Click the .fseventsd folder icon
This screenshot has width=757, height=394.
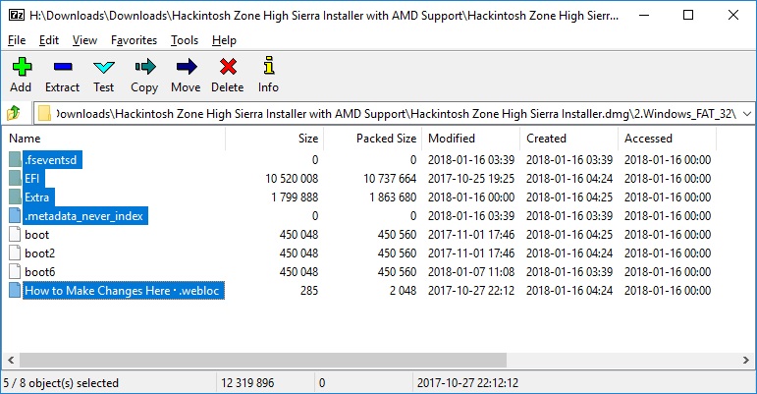(15, 160)
